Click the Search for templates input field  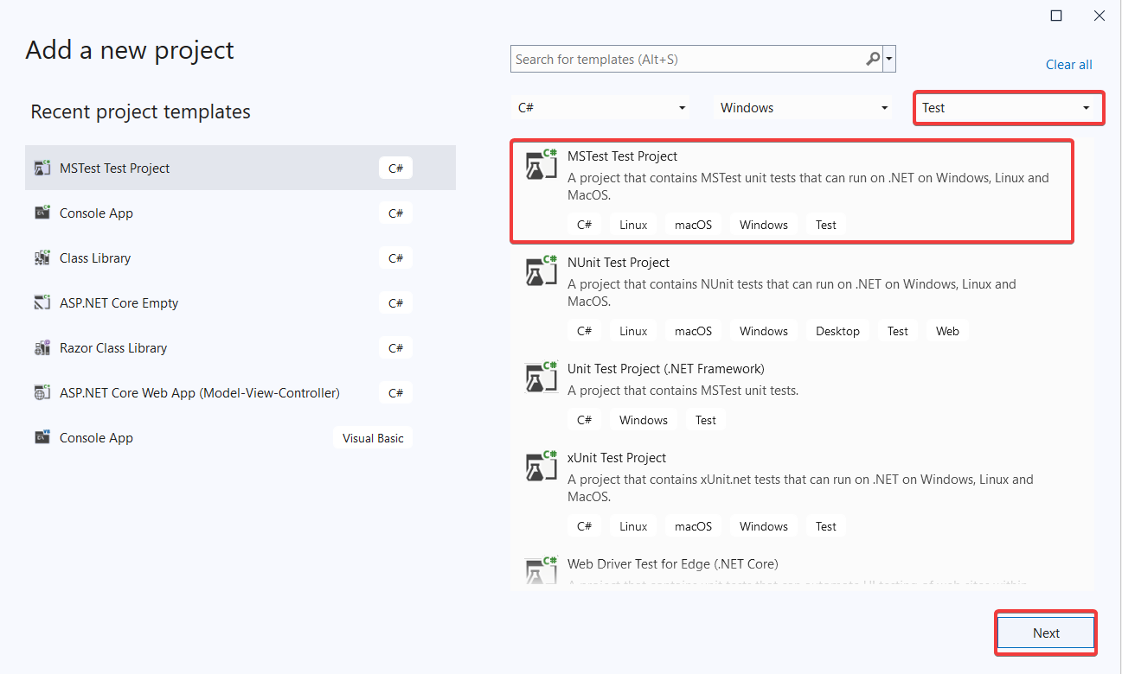click(689, 60)
